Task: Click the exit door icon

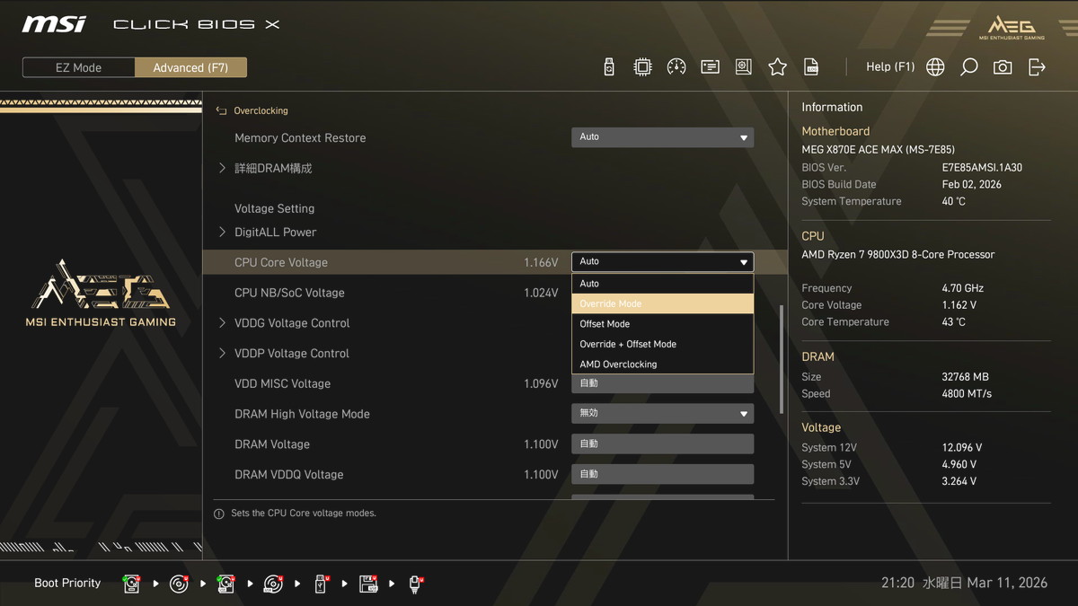Action: [1037, 67]
